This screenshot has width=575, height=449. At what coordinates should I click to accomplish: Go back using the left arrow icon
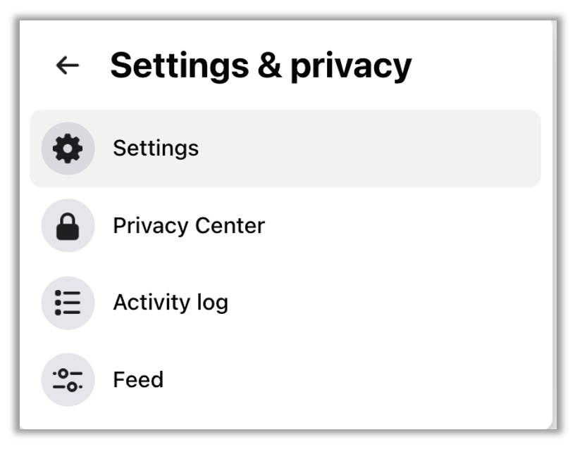point(68,65)
